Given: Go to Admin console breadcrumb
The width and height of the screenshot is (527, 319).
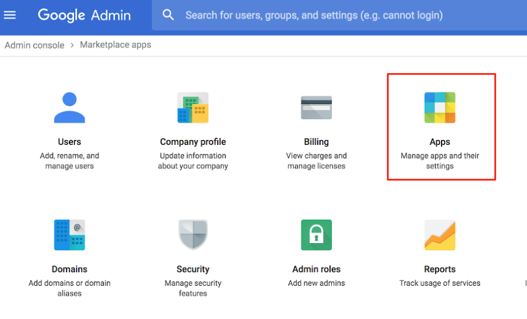Looking at the screenshot, I should (x=34, y=45).
